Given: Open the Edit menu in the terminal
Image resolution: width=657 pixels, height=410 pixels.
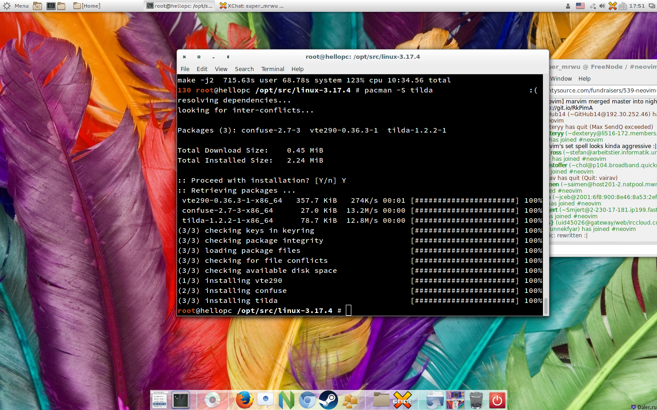Looking at the screenshot, I should (202, 69).
